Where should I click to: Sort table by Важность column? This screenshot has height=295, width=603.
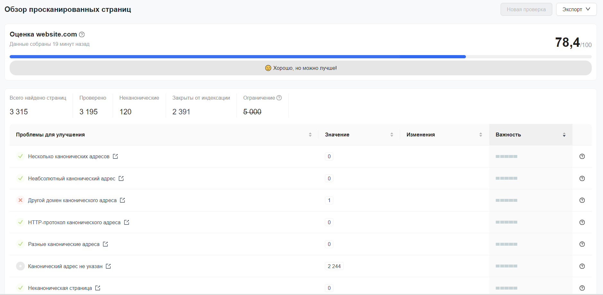tap(564, 135)
